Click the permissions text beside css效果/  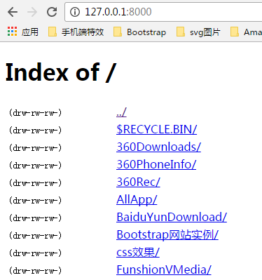click(35, 253)
